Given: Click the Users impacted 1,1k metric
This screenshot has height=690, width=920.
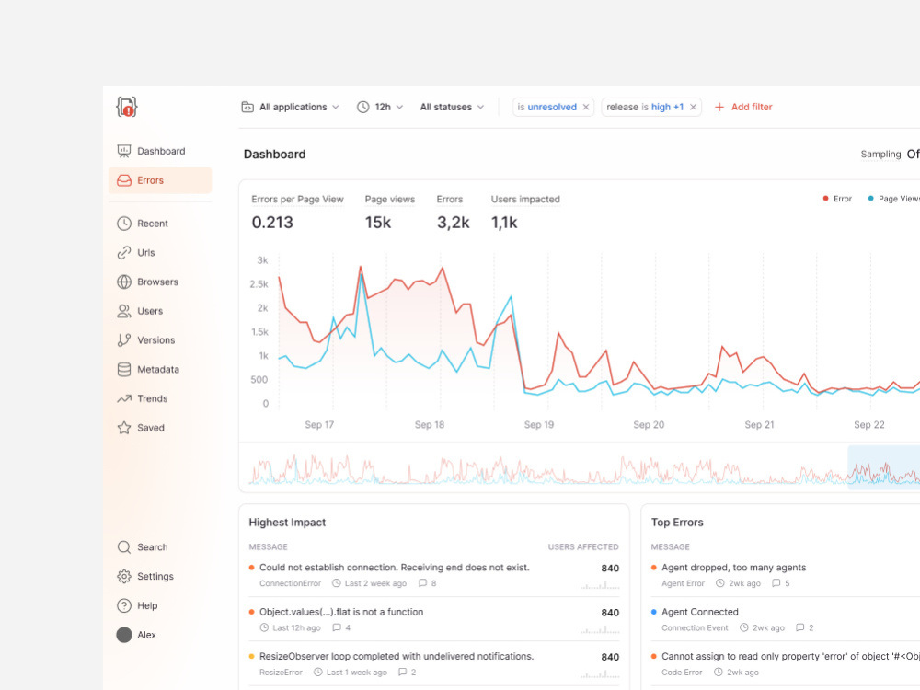Looking at the screenshot, I should click(525, 212).
